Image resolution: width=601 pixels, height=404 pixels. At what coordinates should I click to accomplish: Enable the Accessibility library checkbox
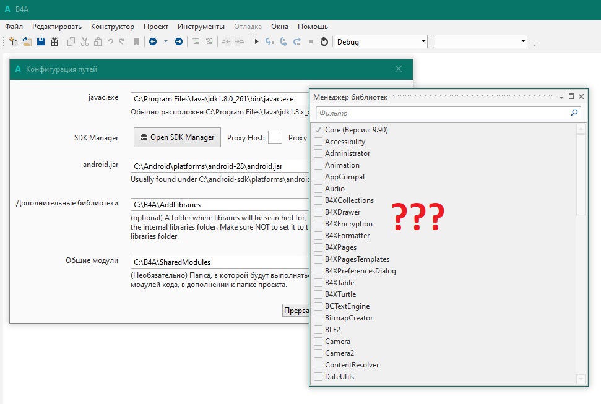(318, 142)
